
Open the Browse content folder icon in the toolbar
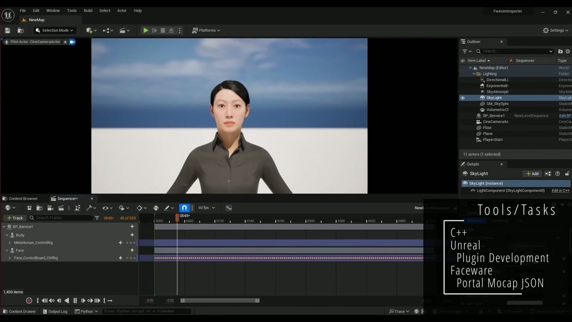pos(20,30)
